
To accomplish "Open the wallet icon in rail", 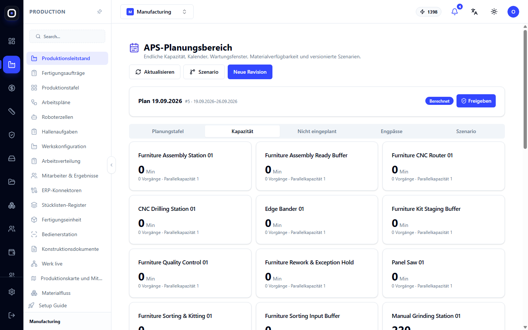I will pyautogui.click(x=12, y=252).
